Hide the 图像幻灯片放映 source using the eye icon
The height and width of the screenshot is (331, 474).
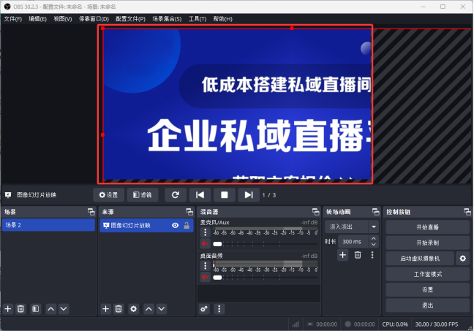[x=175, y=226]
